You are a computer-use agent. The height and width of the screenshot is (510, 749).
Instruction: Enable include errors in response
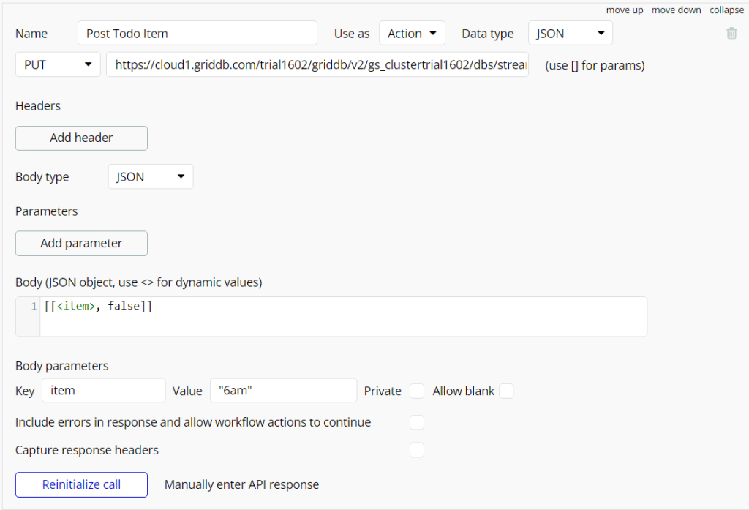pos(417,422)
